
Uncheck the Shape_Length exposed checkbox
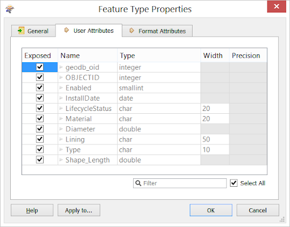(x=40, y=160)
